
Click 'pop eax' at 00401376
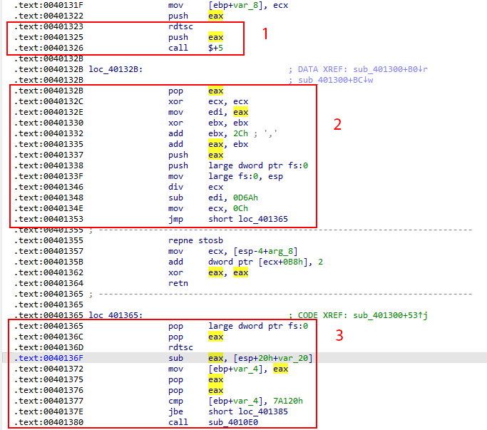[x=195, y=390]
